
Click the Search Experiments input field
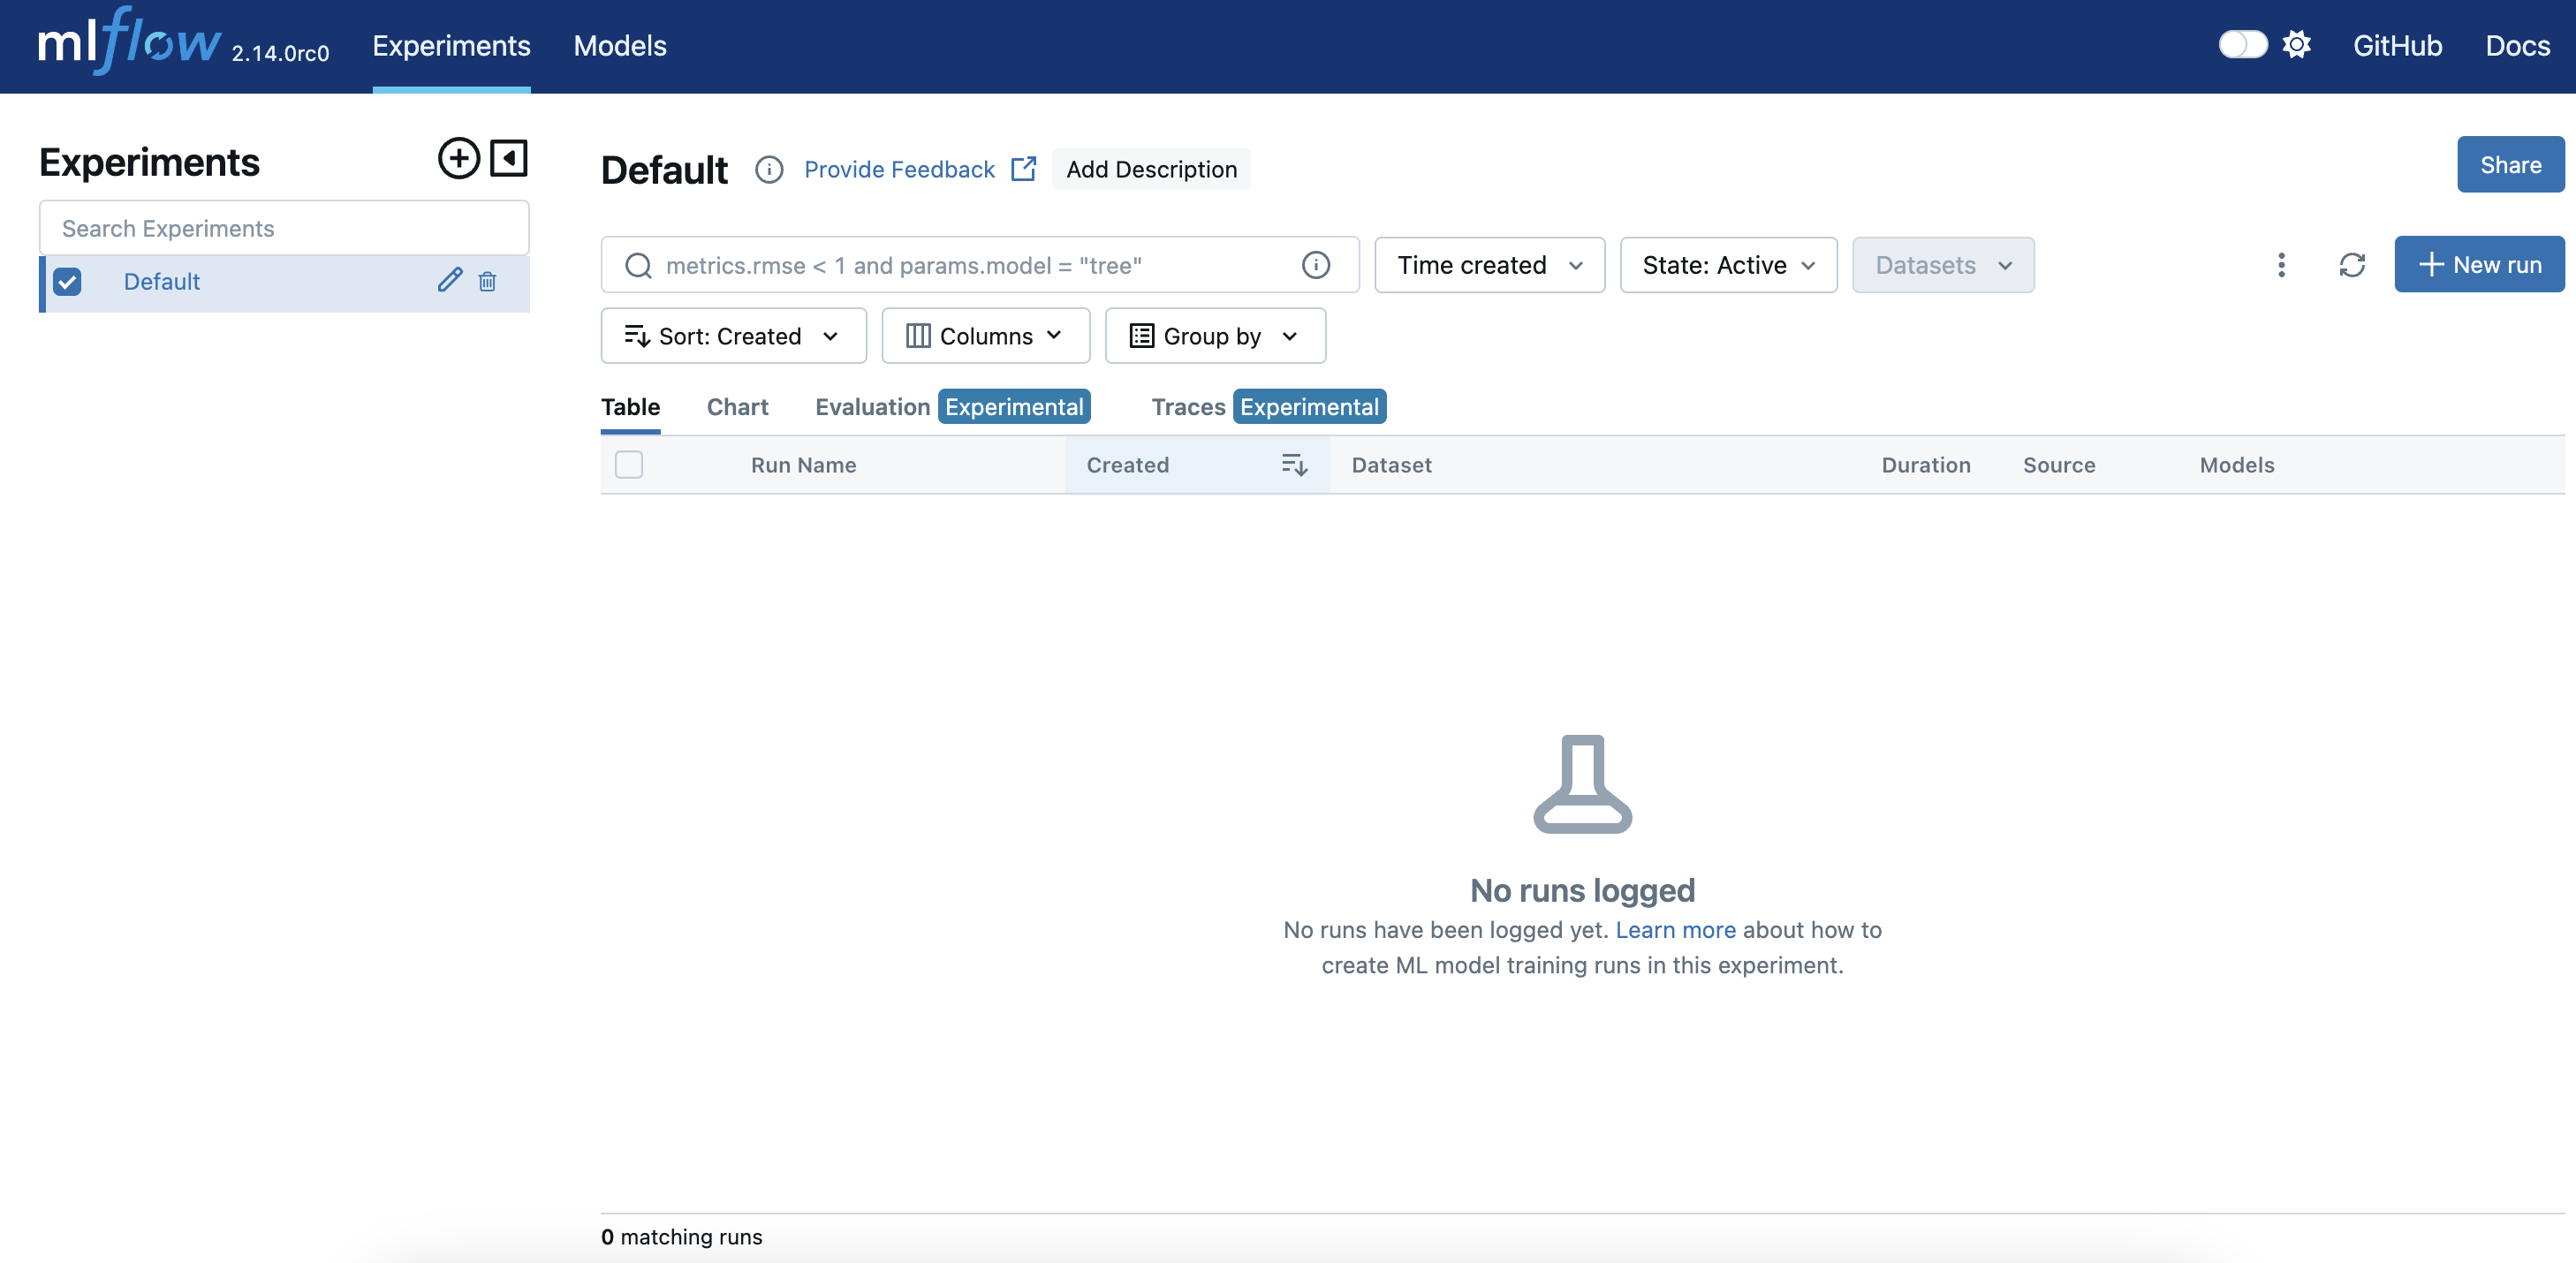tap(284, 229)
